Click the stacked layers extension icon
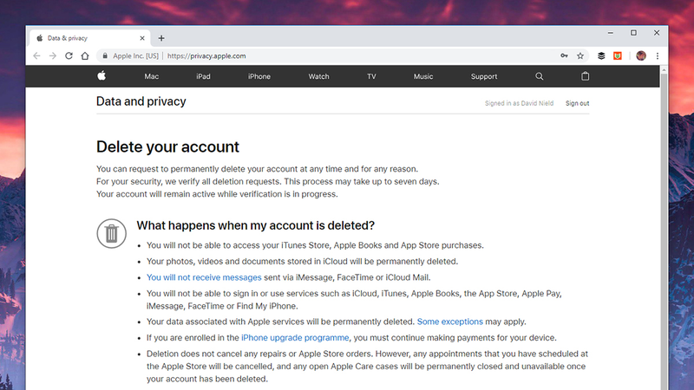 tap(601, 55)
